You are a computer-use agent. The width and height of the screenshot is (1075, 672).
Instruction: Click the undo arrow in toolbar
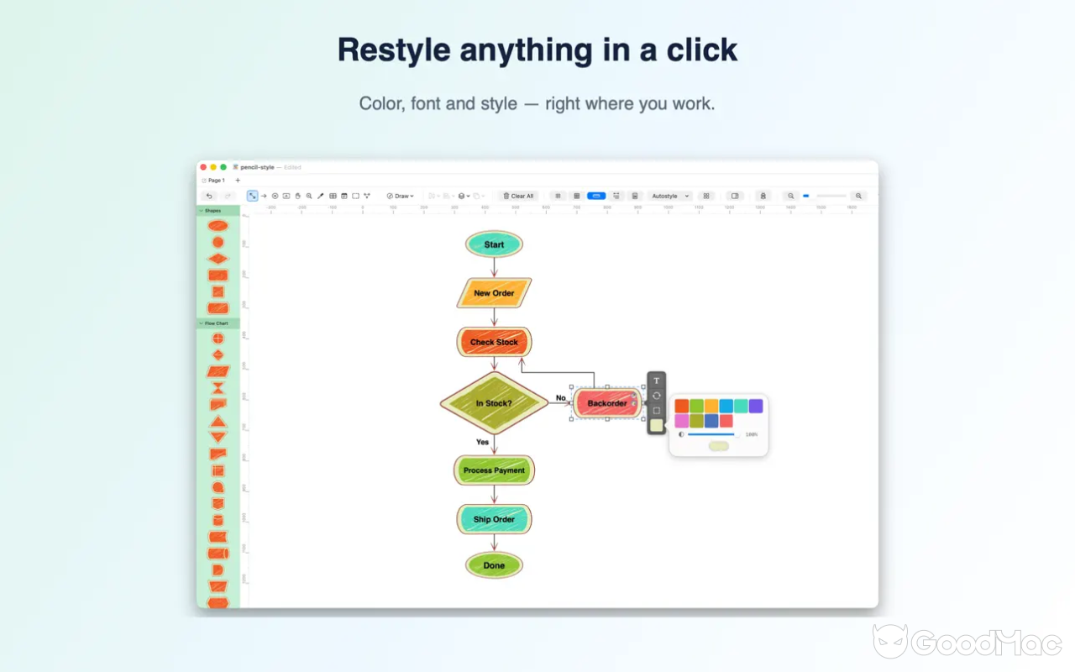click(209, 196)
